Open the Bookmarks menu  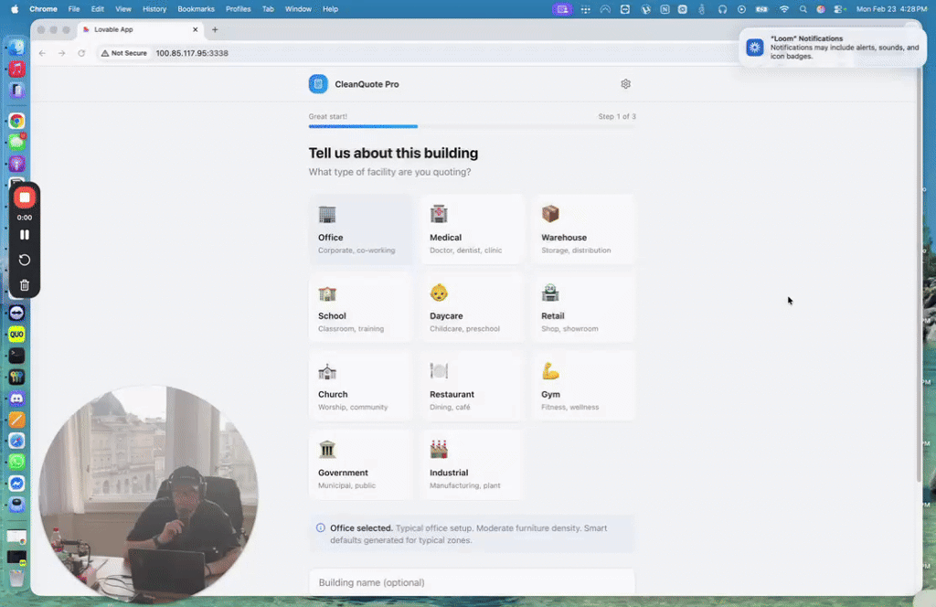click(x=196, y=9)
